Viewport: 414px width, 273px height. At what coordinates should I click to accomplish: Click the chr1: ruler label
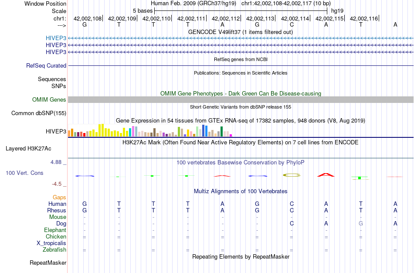pos(60,18)
